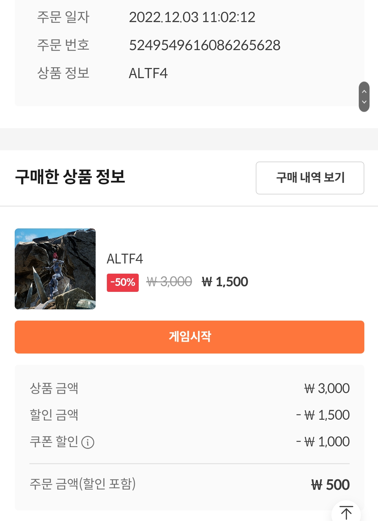
Task: Click the info icon beside 쿠폰 할인
Action: [88, 442]
